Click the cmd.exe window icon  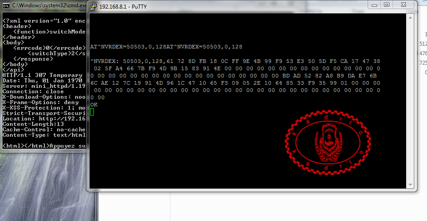pyautogui.click(x=6, y=5)
